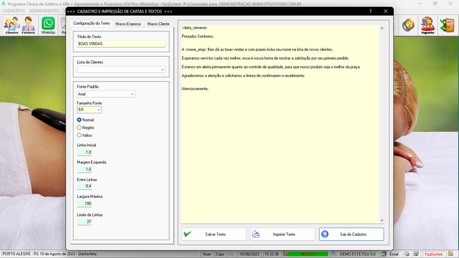Click the Título do Texto field BOAS VINDAS
Viewport: 459px width, 258px height.
(121, 44)
